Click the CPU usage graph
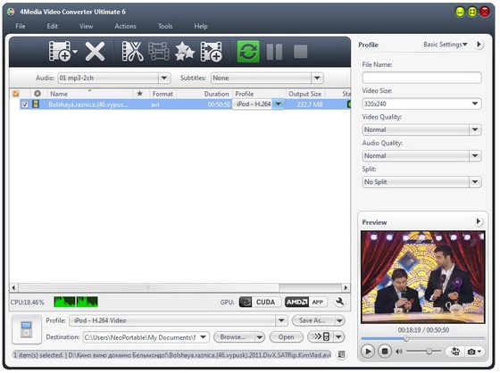 [76, 302]
